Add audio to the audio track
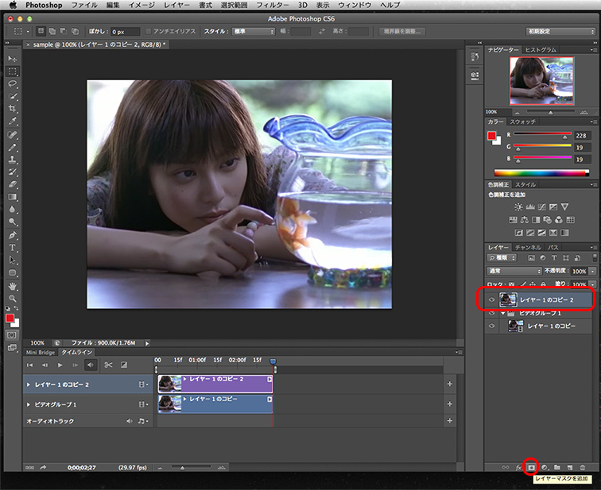Screen dimensions: 601x490 click(x=450, y=421)
